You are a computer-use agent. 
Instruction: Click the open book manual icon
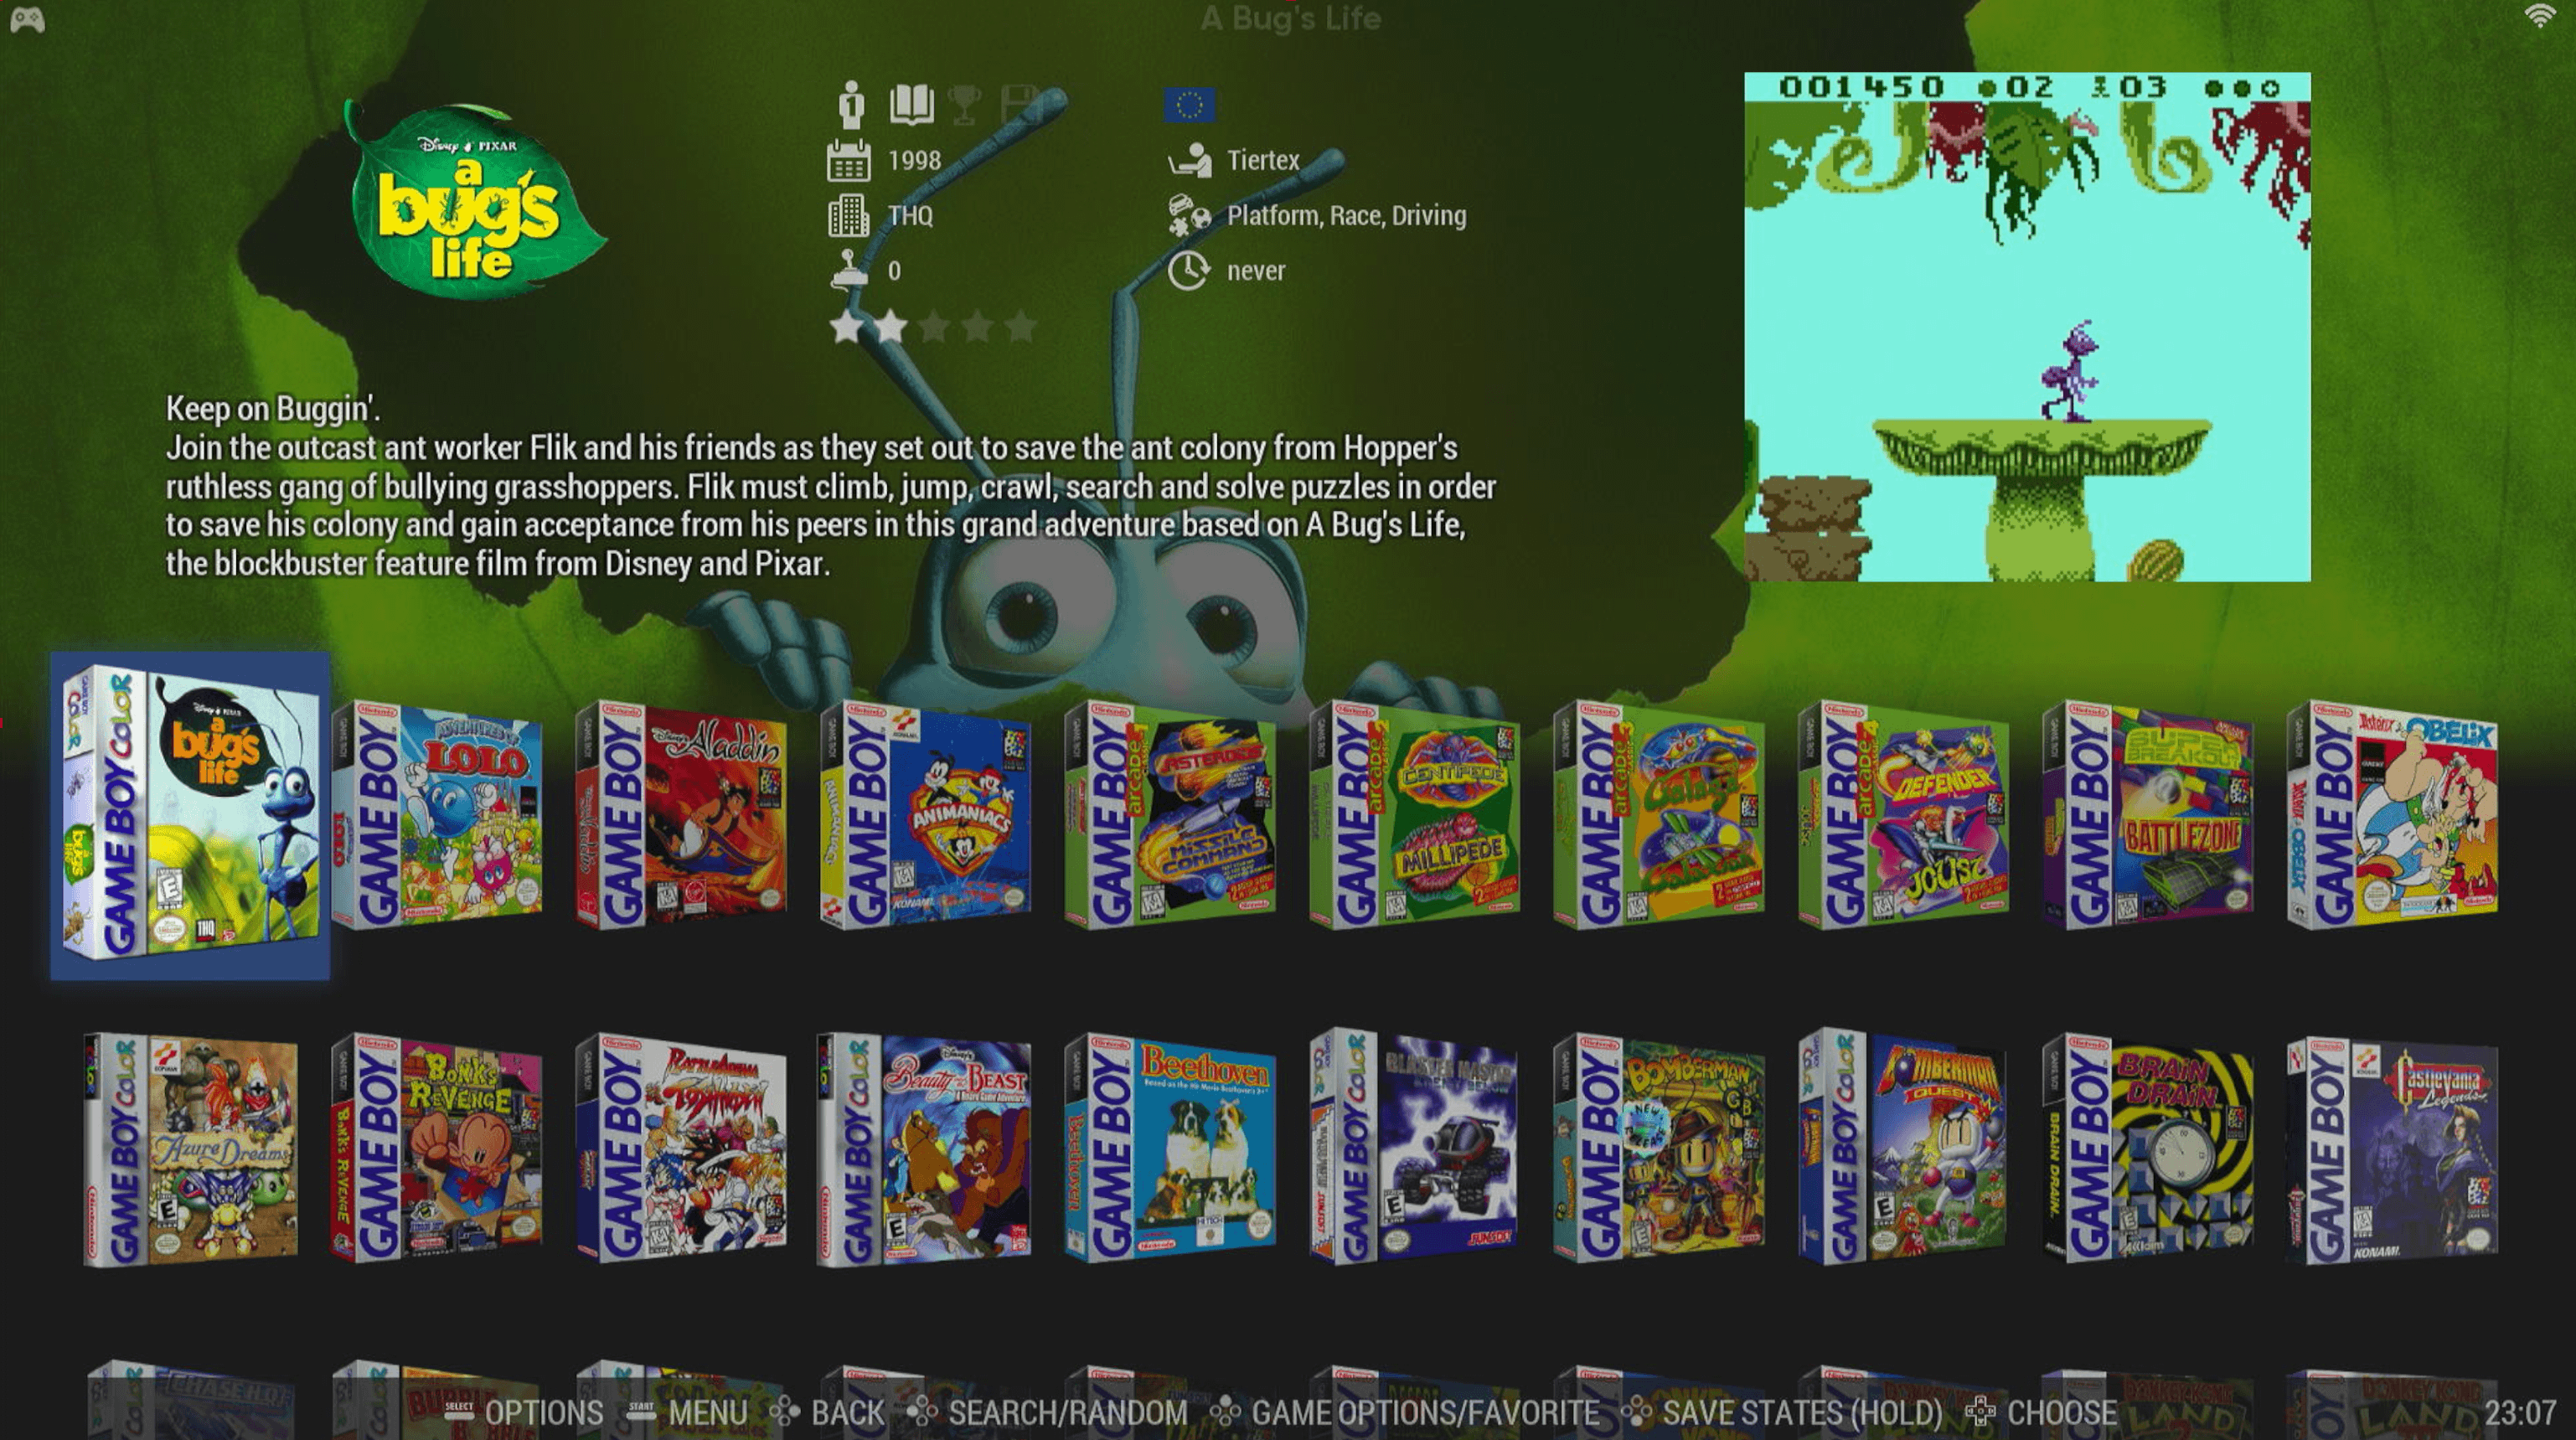911,104
